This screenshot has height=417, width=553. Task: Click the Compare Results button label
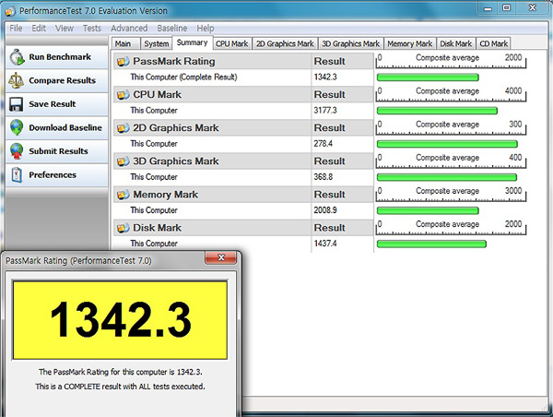[62, 80]
